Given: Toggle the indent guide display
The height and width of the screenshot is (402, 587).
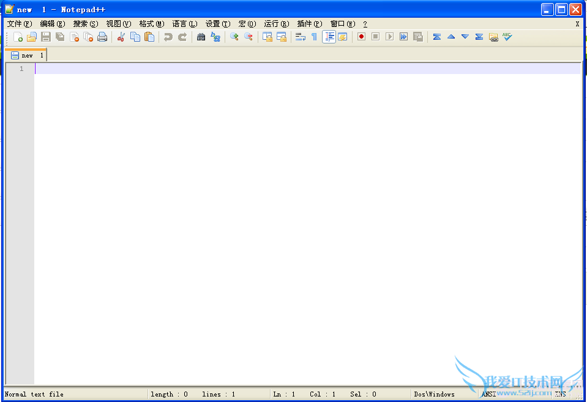Looking at the screenshot, I should pyautogui.click(x=329, y=37).
